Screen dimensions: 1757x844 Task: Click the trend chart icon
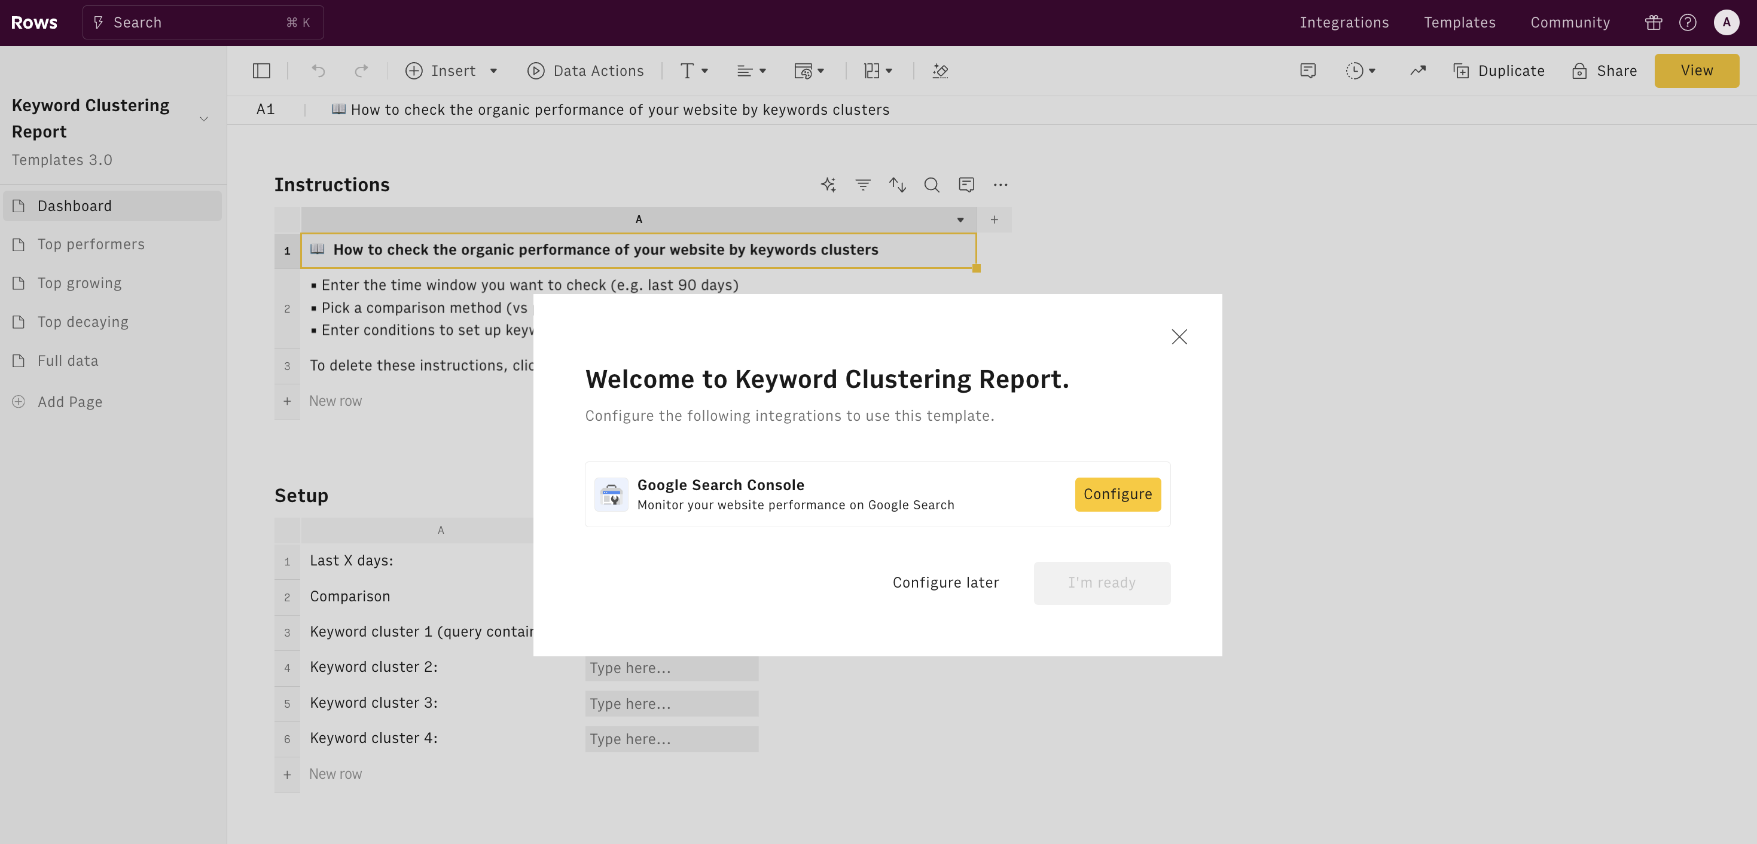click(x=1418, y=71)
